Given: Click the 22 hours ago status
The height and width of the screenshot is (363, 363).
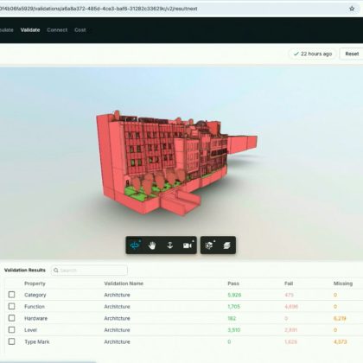Looking at the screenshot, I should [312, 54].
